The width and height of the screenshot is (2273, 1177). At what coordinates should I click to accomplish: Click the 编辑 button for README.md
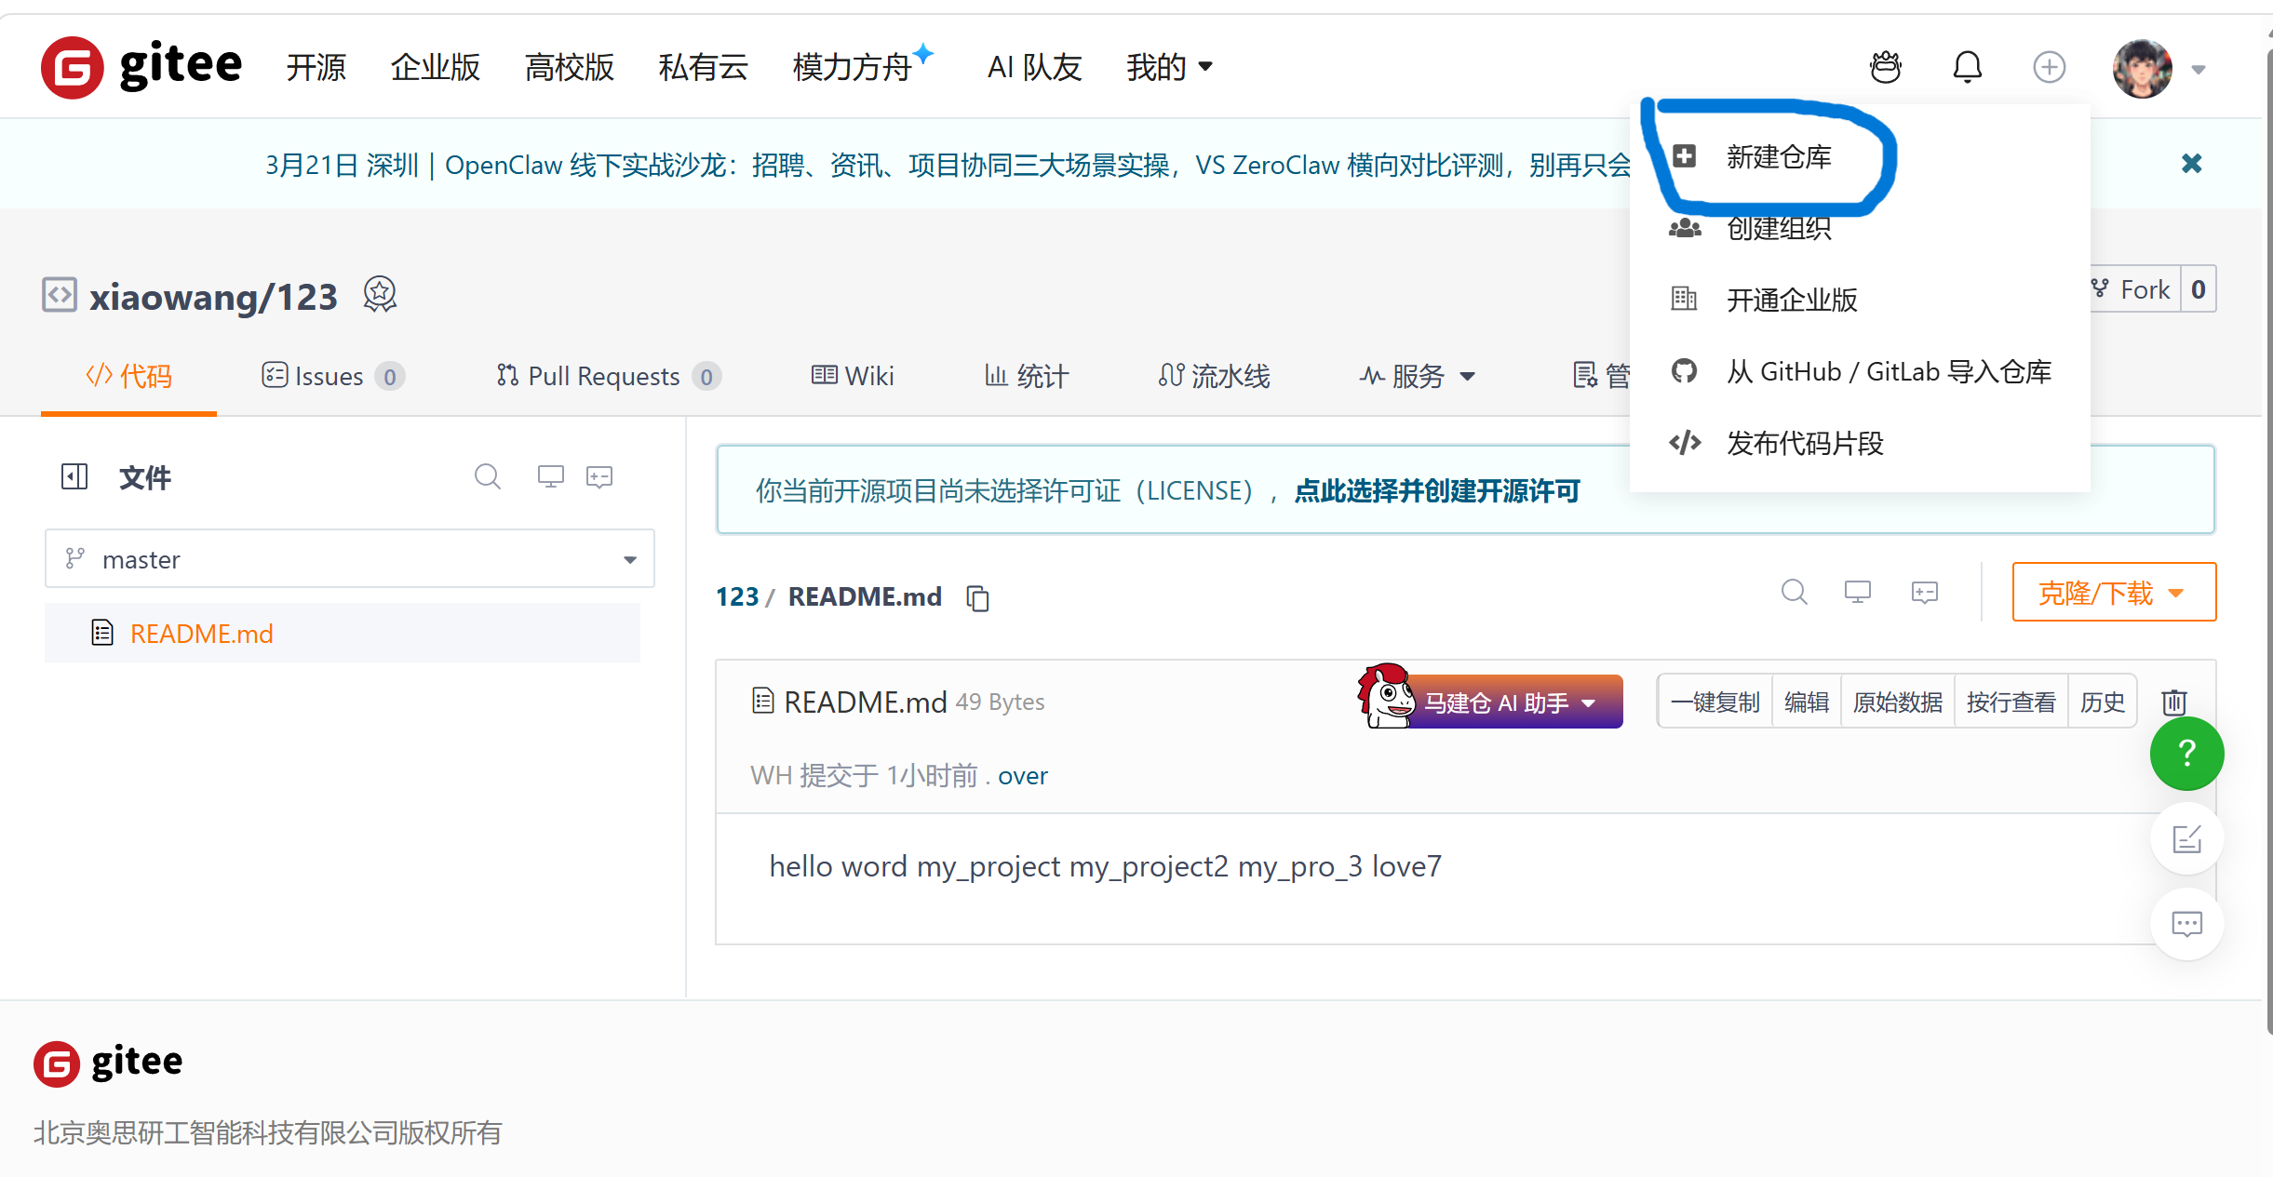pos(1806,702)
